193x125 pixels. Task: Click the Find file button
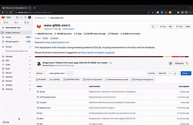tap(151, 73)
